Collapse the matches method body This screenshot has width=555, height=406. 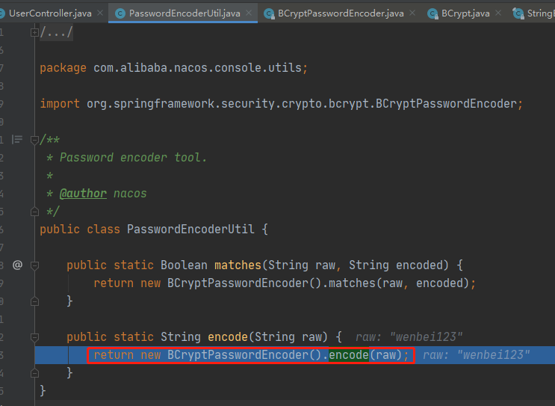click(34, 265)
